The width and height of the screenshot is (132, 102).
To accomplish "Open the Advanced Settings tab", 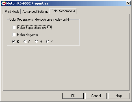I will [x=35, y=12].
